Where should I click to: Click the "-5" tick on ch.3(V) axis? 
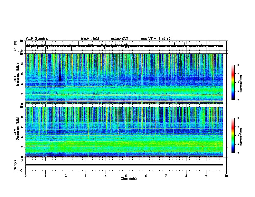[x=22, y=170]
